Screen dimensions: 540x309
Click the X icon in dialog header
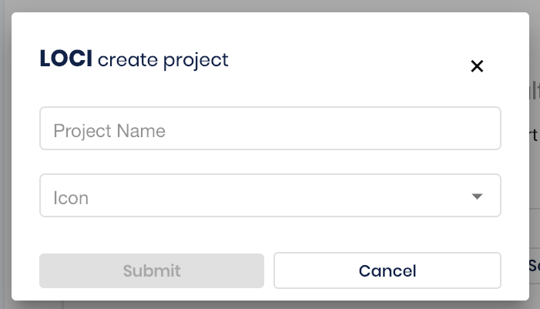477,66
